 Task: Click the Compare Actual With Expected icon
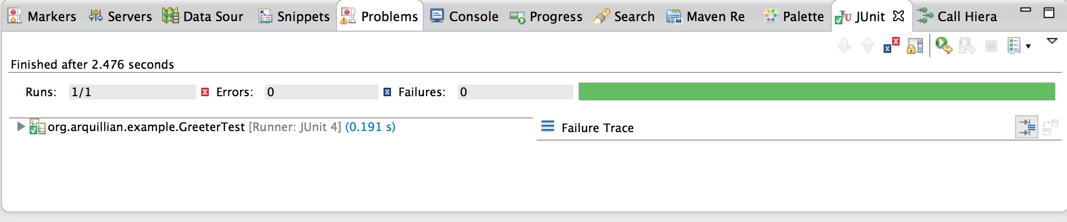pyautogui.click(x=1050, y=127)
